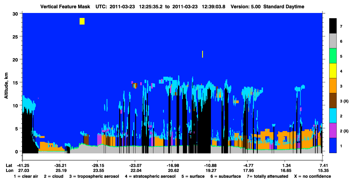This screenshot has width=358, height=184.
Task: Click the orange colorbar segment labeled 3
Action: (x=333, y=86)
